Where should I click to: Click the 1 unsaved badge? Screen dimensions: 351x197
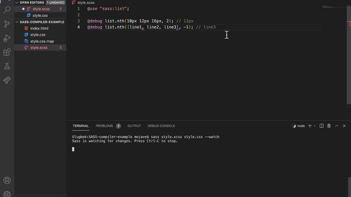coord(55,2)
